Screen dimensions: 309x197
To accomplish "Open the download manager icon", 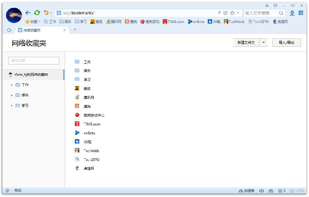I will click(x=292, y=13).
